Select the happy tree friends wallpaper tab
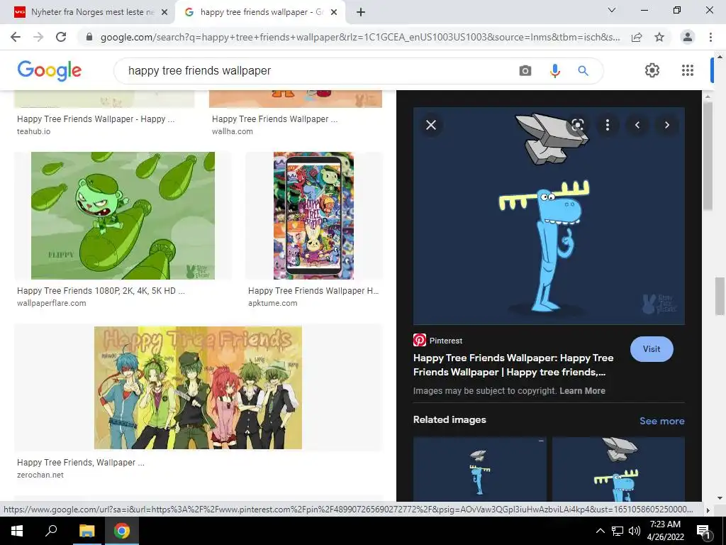726x545 pixels. point(260,12)
